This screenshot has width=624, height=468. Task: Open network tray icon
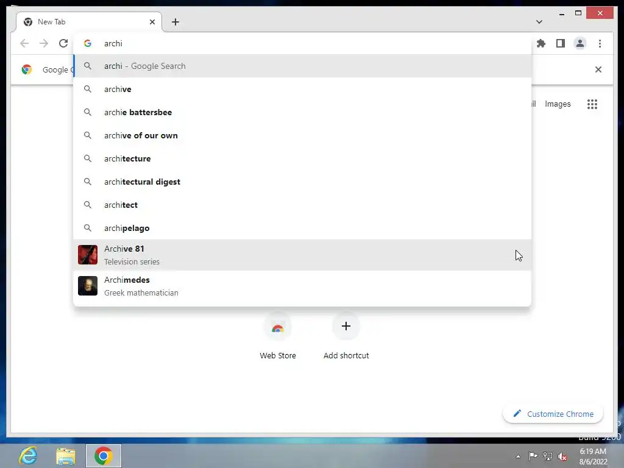point(548,456)
